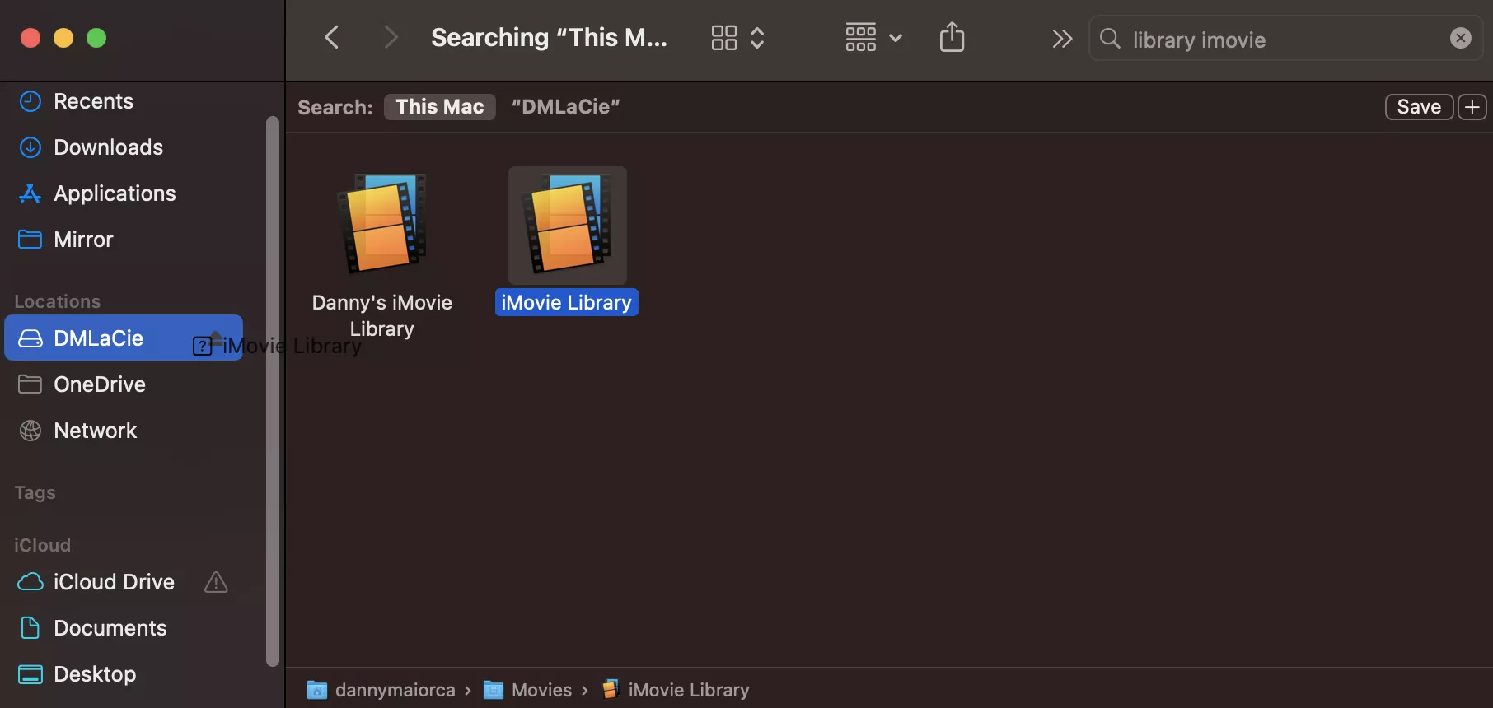
Task: Select iMovie Library in path bar
Action: tap(676, 690)
